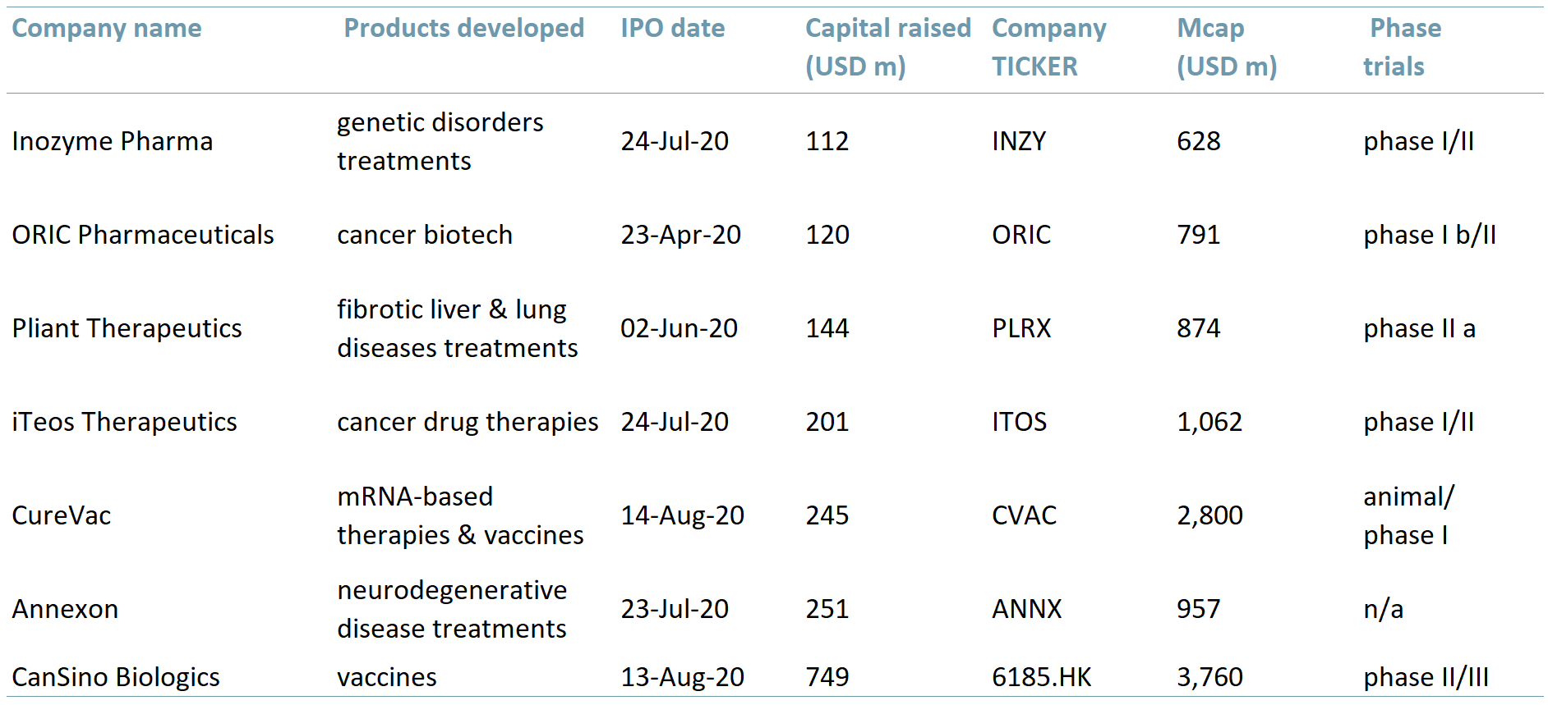Click the 14-Aug-20 IPO date
The image size is (1548, 705).
point(682,515)
